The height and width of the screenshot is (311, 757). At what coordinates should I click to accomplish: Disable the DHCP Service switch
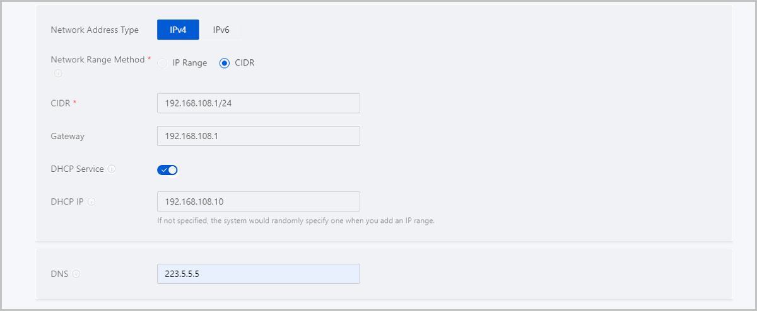click(x=167, y=170)
